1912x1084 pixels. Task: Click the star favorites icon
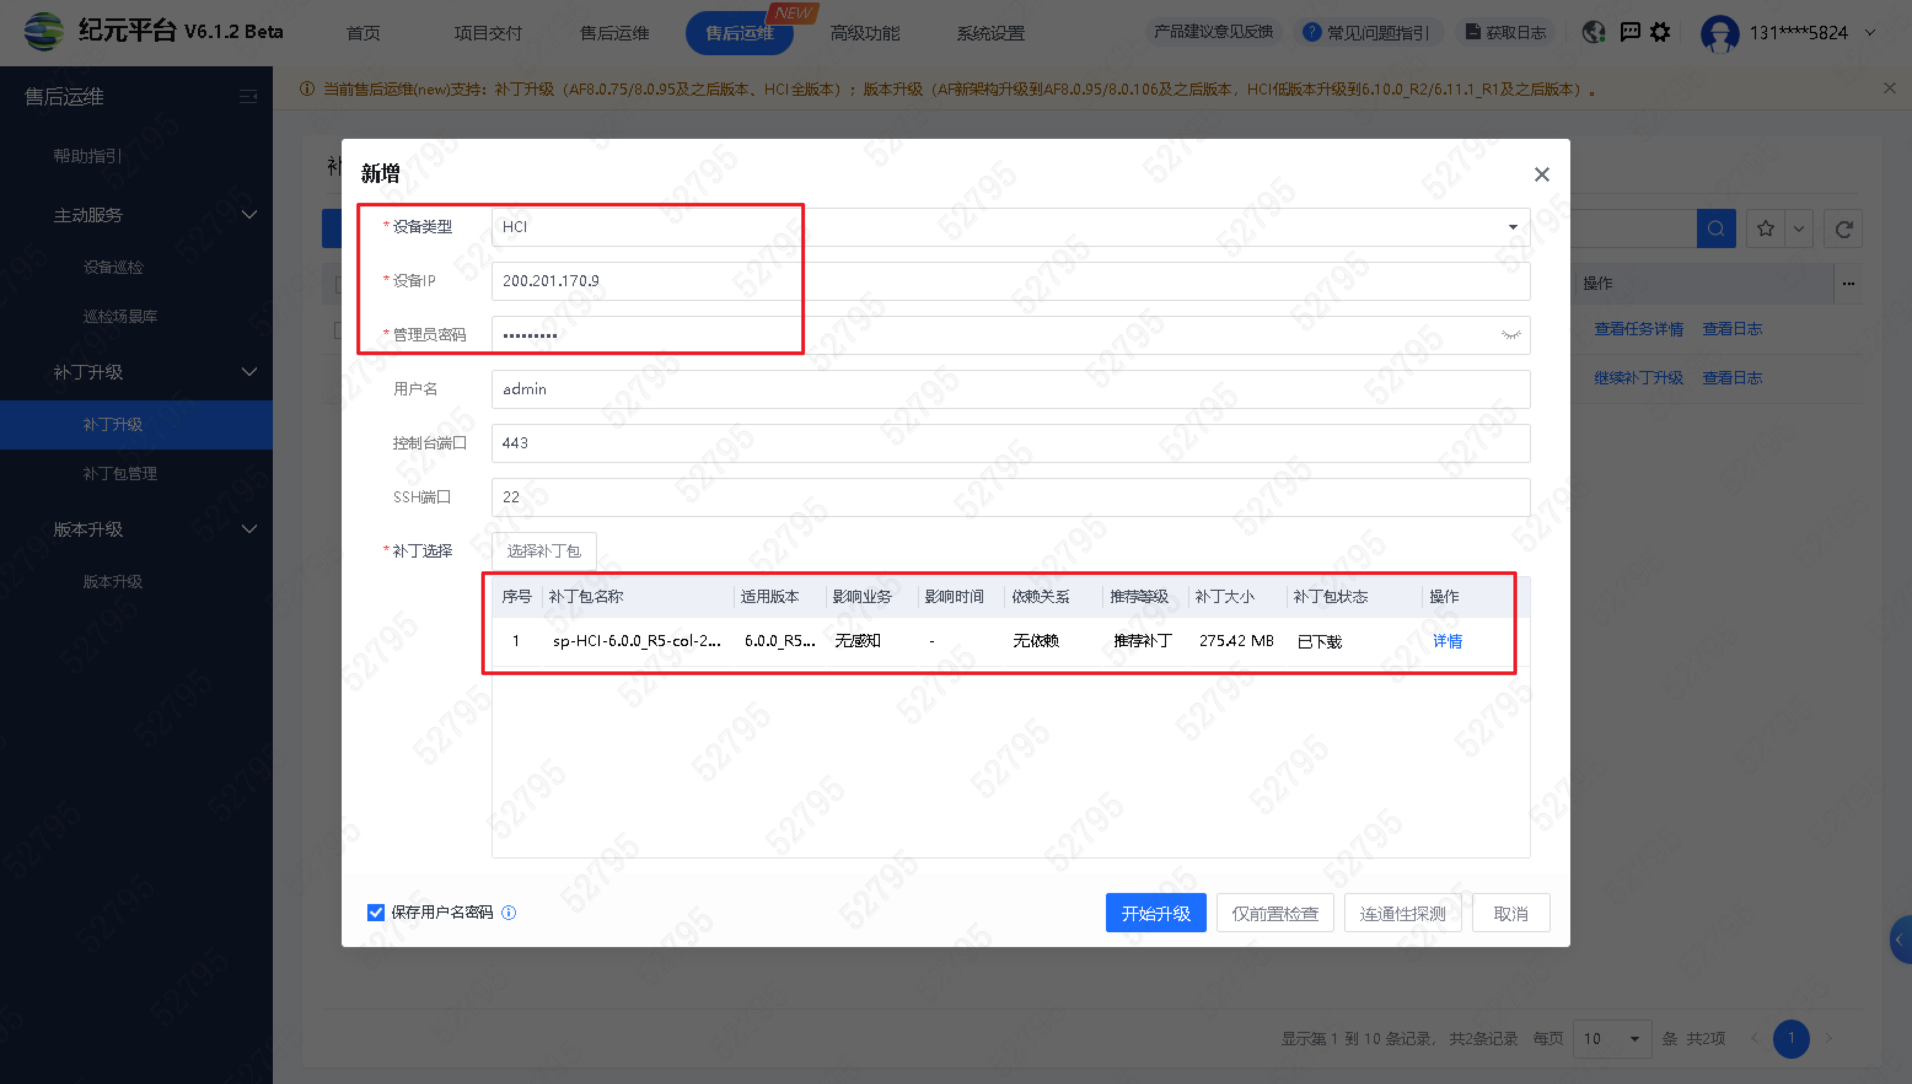point(1765,228)
